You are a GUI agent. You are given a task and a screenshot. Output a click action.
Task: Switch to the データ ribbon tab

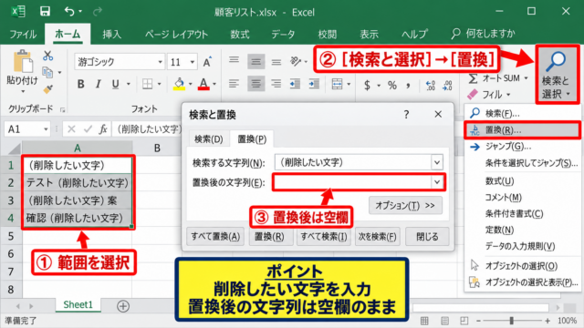[x=283, y=35]
